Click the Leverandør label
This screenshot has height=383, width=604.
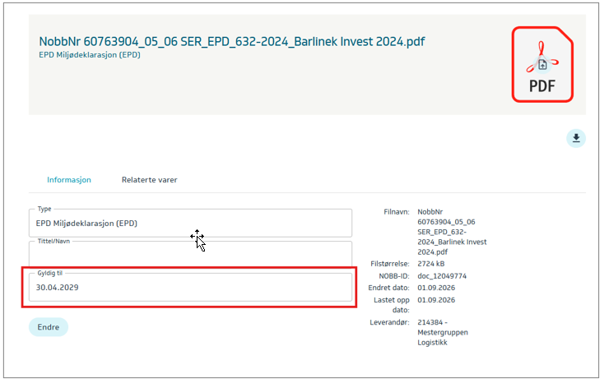coord(389,322)
